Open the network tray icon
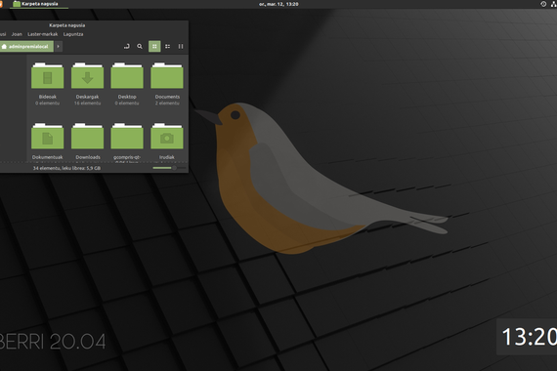This screenshot has height=371, width=557. 553,4
